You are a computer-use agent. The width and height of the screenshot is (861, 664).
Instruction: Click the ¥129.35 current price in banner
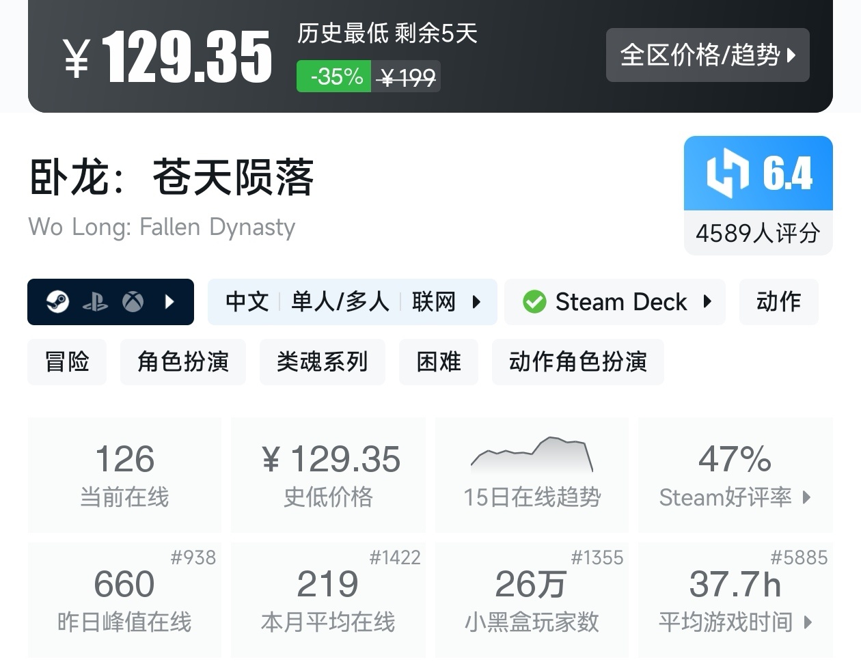(167, 57)
